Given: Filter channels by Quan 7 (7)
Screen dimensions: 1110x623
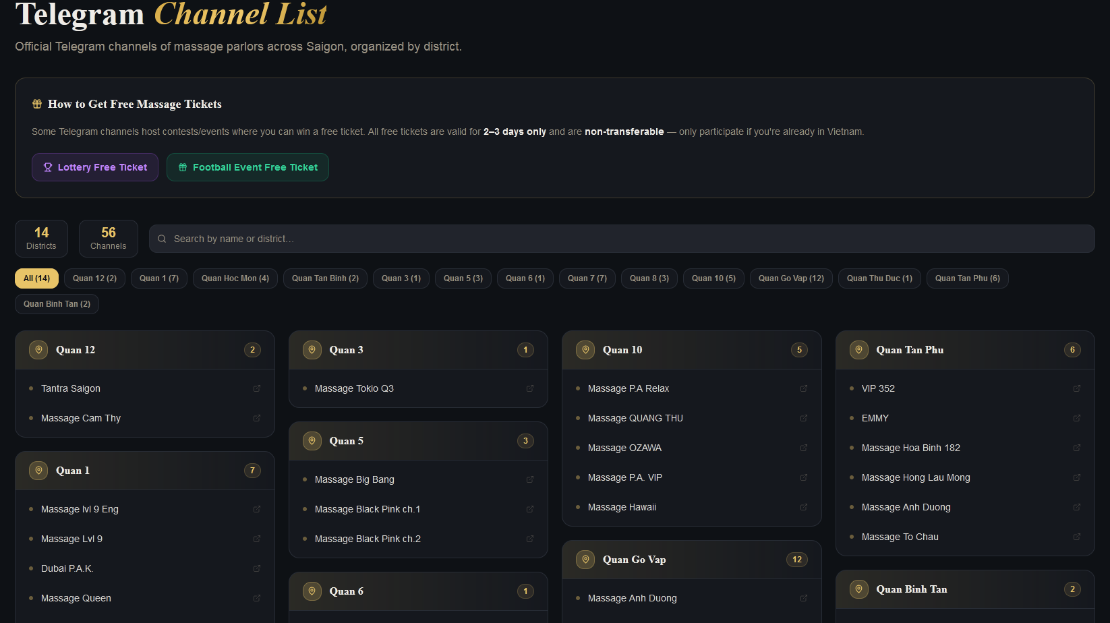Looking at the screenshot, I should click(587, 278).
